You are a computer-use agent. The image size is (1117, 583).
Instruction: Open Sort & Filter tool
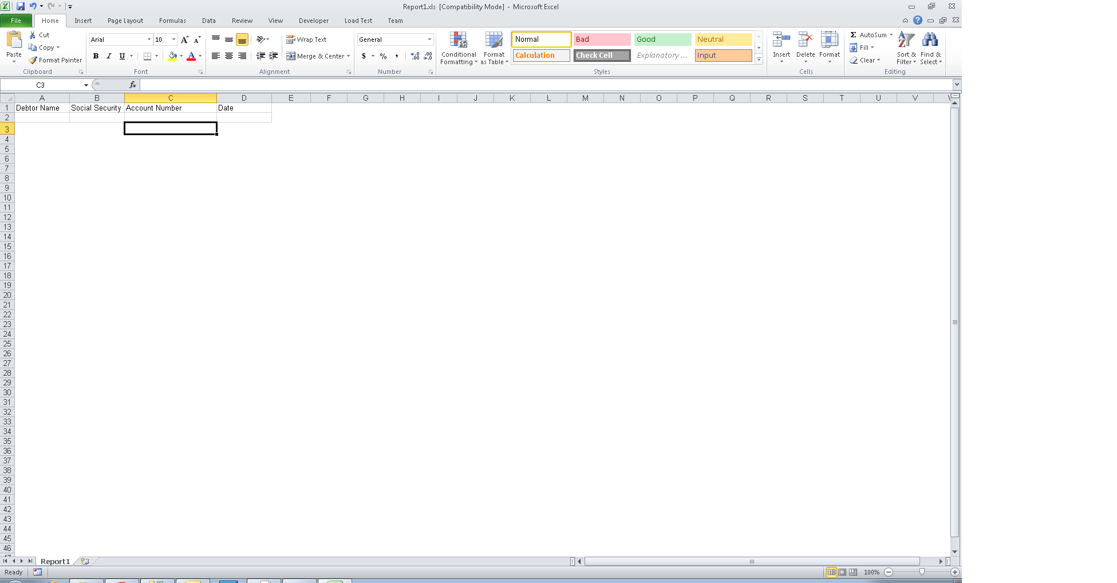[x=906, y=48]
